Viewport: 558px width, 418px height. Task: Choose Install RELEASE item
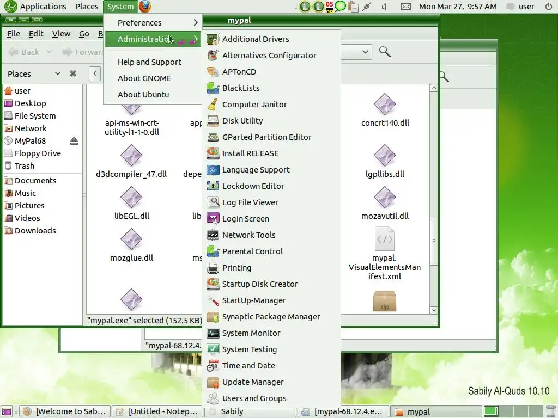[x=271, y=153]
